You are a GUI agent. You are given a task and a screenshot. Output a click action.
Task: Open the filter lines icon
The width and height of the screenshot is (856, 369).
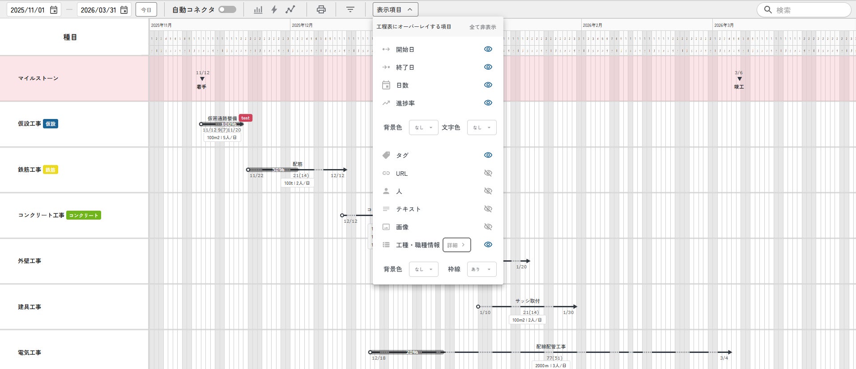coord(350,10)
